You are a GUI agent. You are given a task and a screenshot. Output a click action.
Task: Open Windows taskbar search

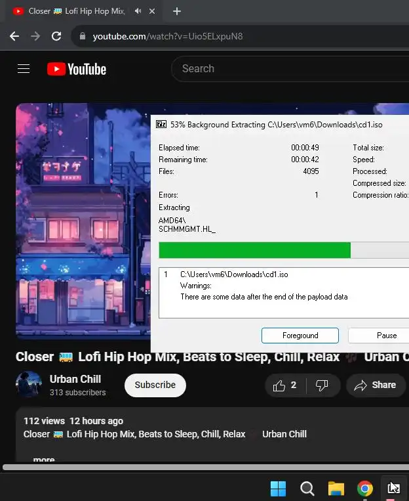point(307,489)
